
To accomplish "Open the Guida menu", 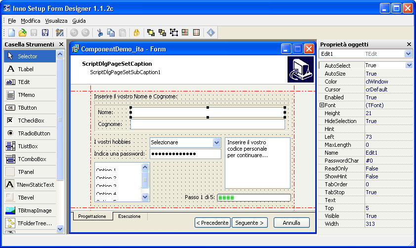I will [79, 21].
